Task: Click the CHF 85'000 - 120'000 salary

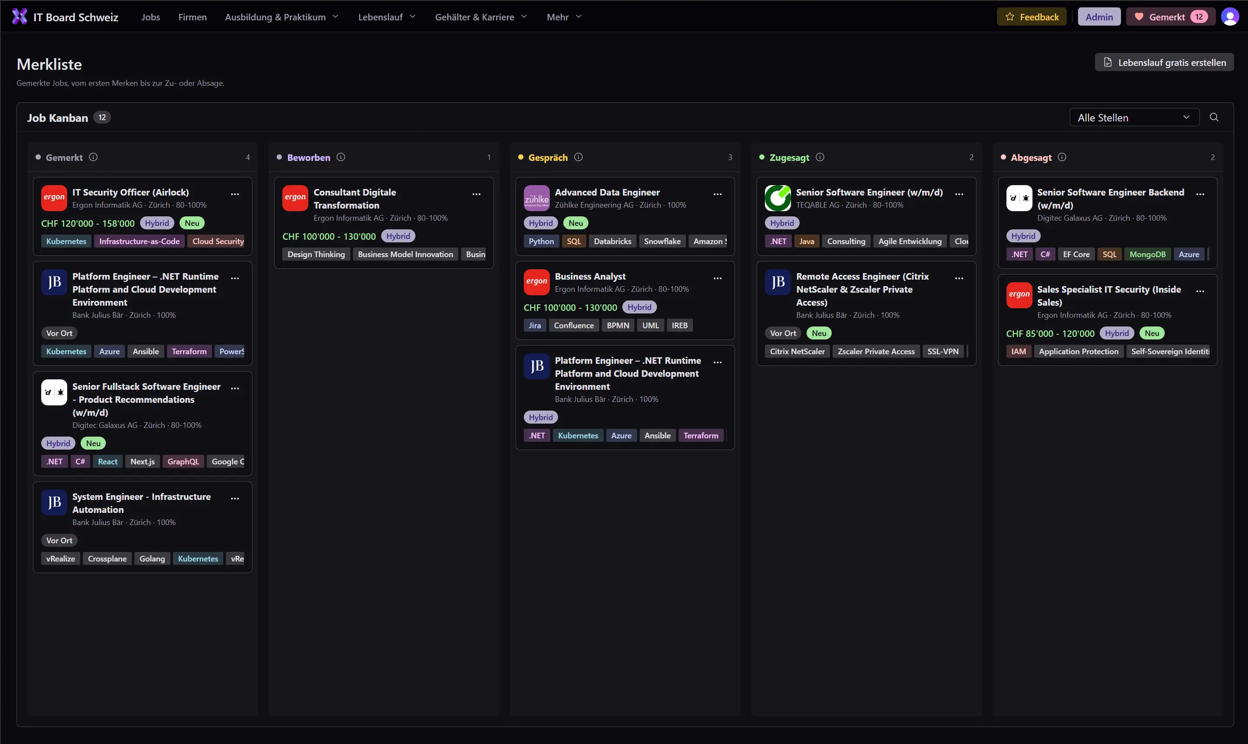Action: [x=1050, y=334]
